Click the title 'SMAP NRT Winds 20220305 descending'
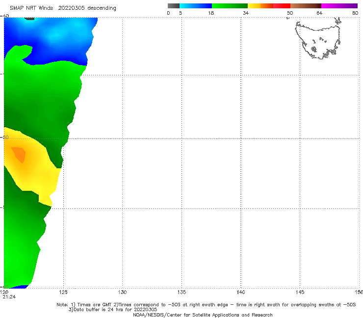 coord(63,8)
